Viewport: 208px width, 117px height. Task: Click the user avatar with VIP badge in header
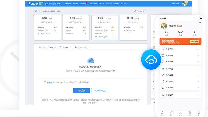[185, 4]
